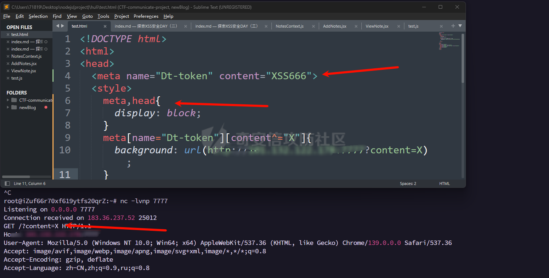Click 'nc -lvnp 7777' in terminal window
Viewport: 549px width, 278px height.
(144, 201)
